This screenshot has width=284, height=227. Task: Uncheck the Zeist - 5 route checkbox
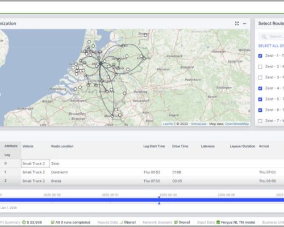click(260, 99)
